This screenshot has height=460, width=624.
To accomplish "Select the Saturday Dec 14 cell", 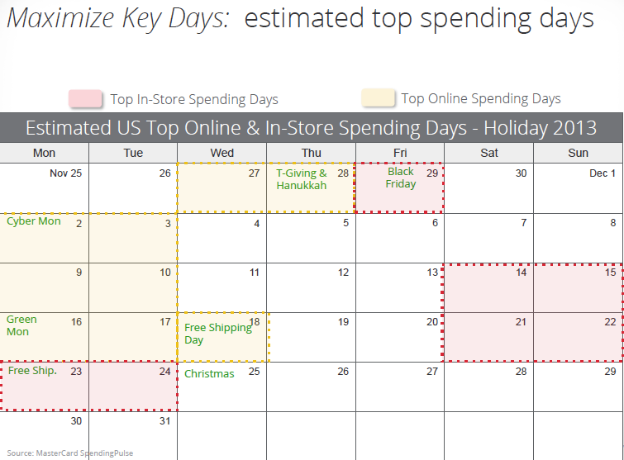I will [489, 288].
